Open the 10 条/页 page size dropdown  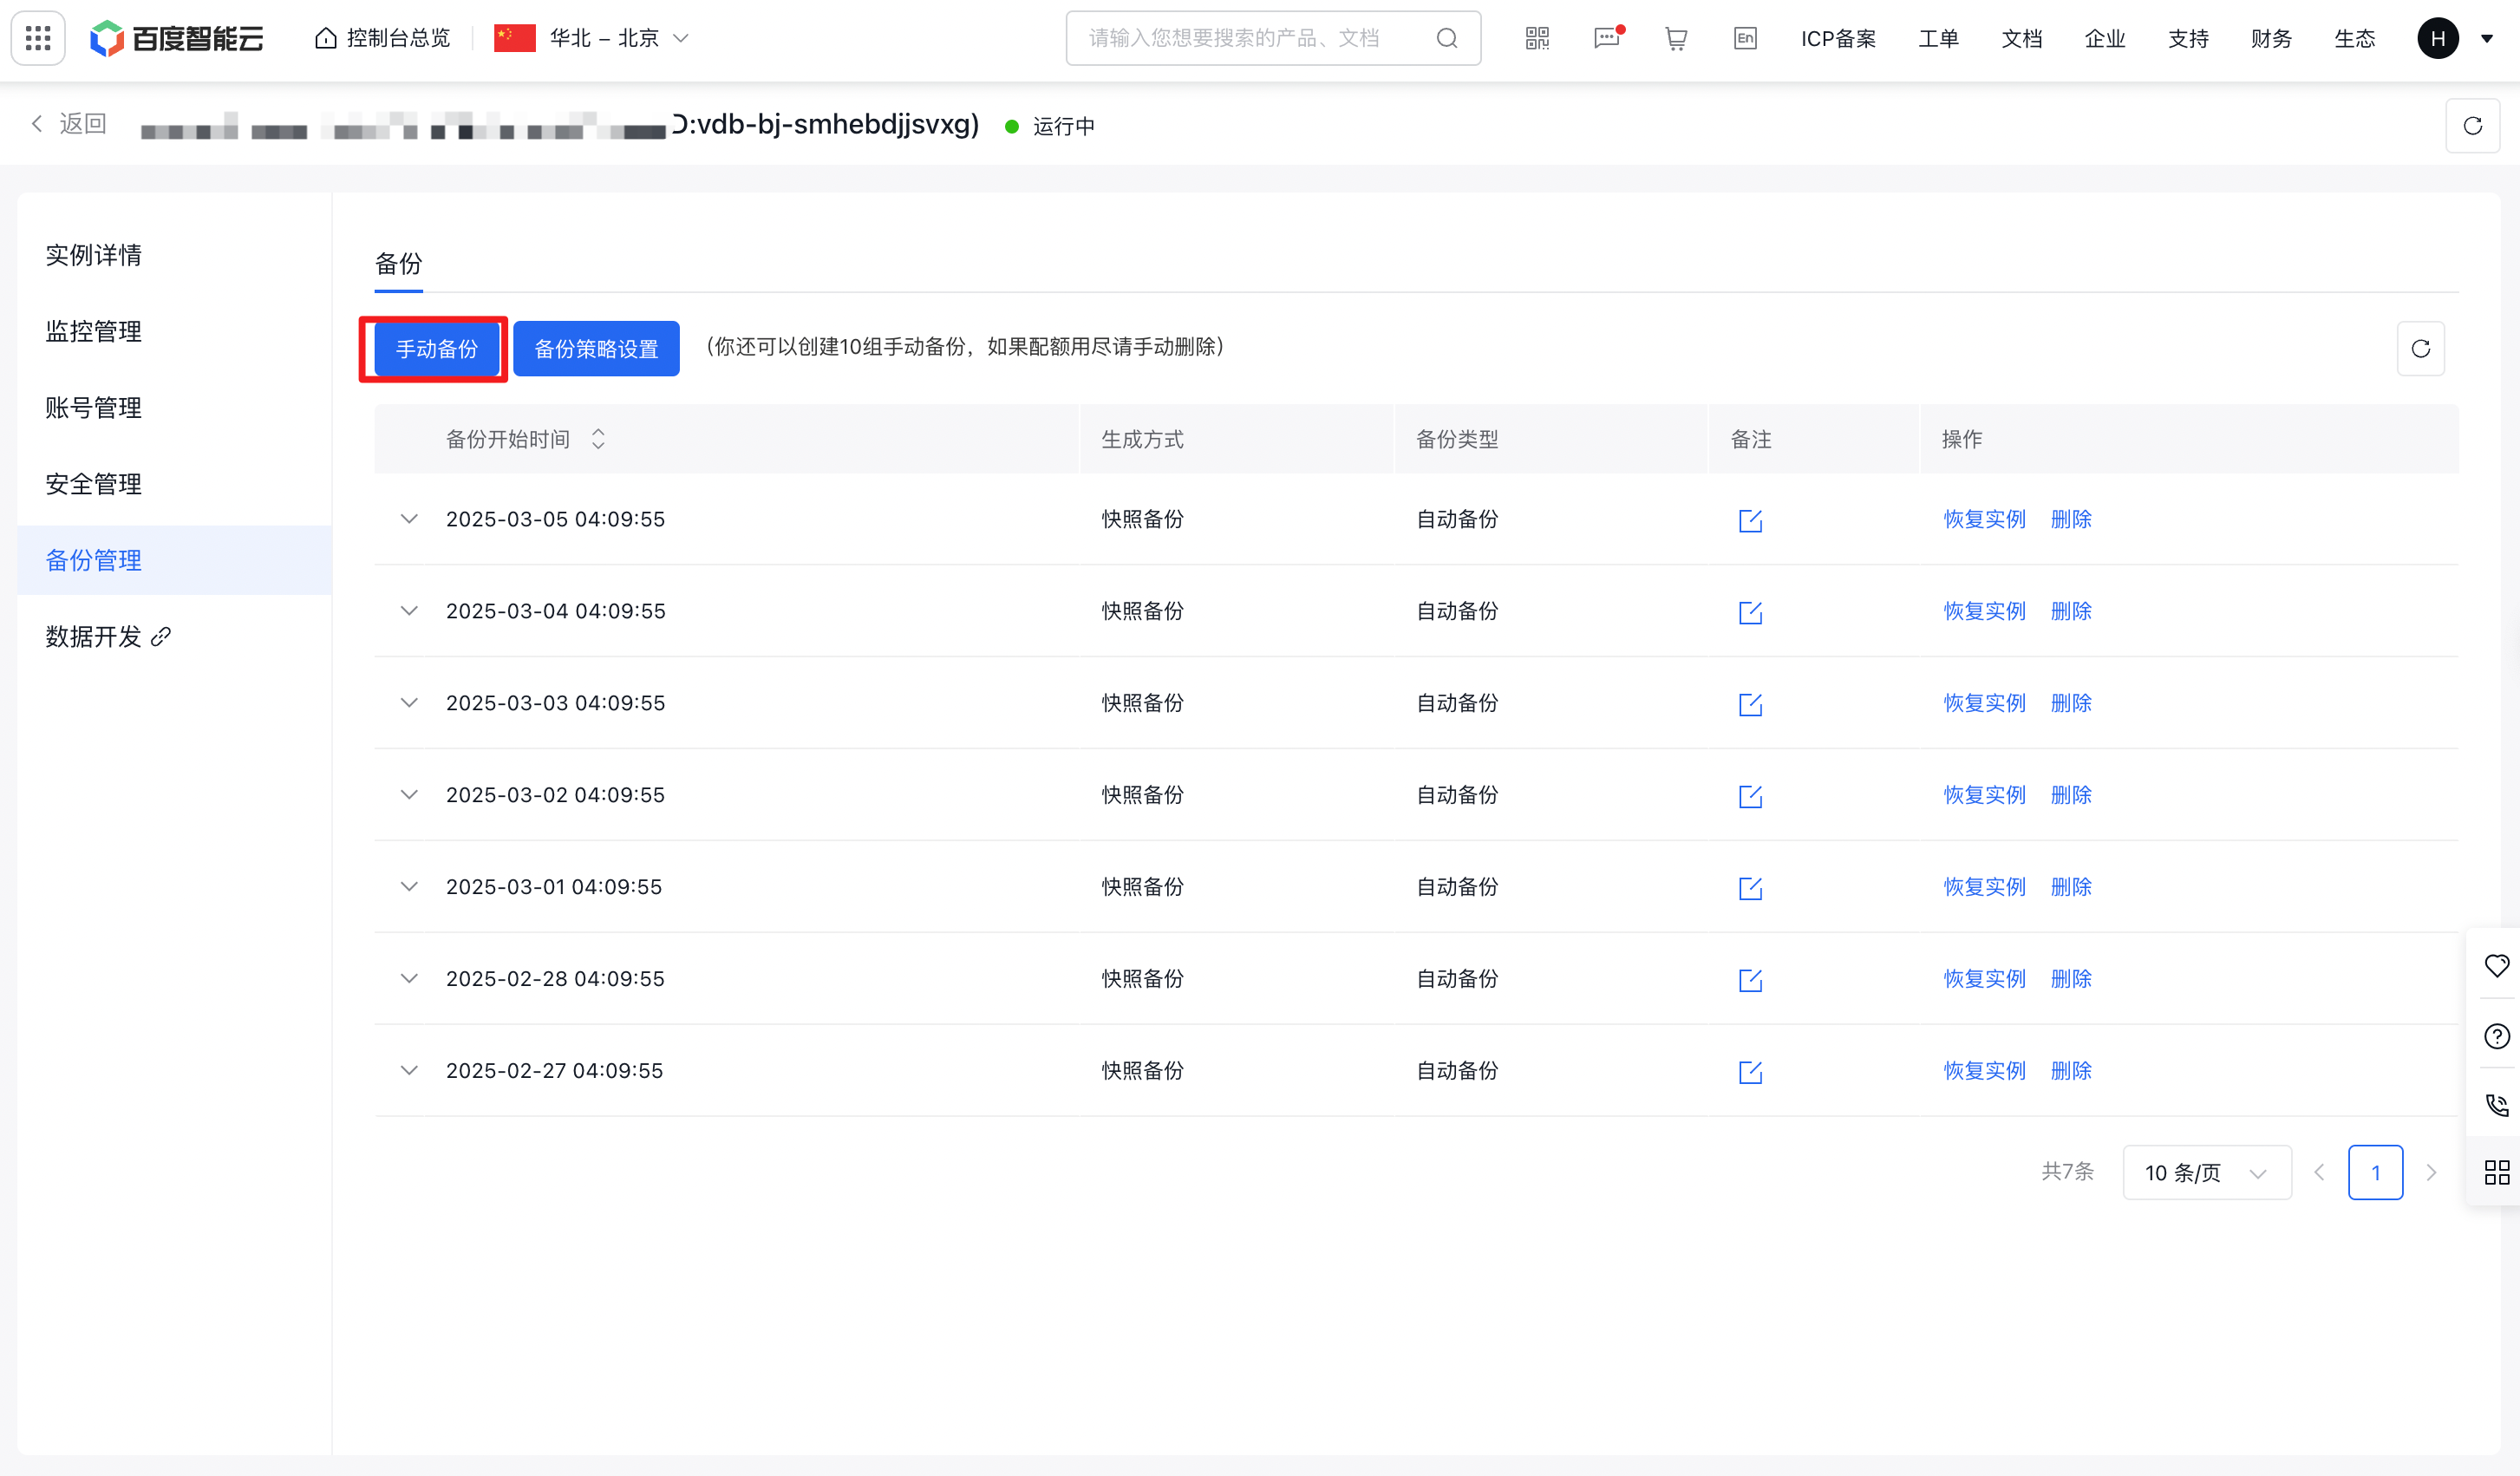coord(2207,1172)
